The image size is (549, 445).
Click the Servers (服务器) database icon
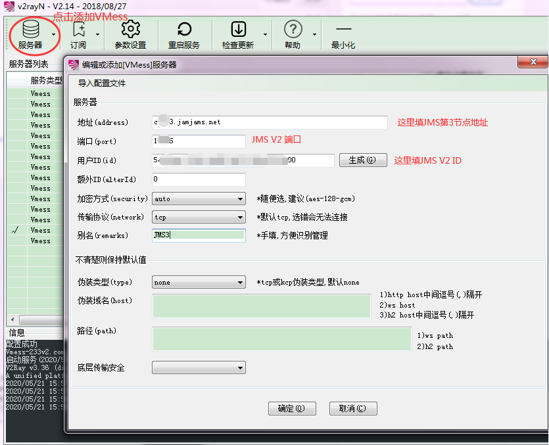click(x=30, y=30)
